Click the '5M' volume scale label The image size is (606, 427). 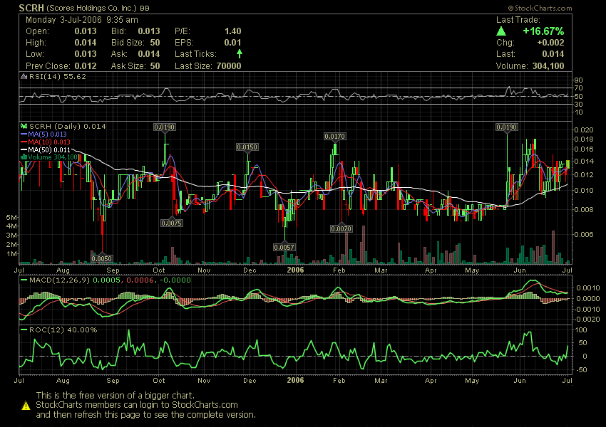point(11,218)
